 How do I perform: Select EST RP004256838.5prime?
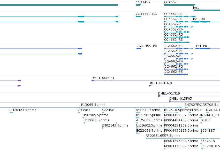(x=181, y=141)
